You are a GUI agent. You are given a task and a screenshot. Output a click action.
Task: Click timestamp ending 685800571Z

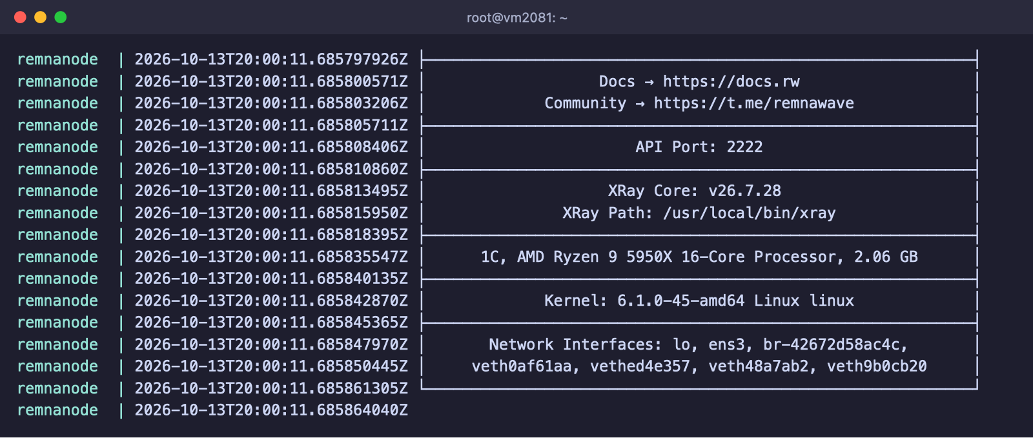click(x=271, y=81)
